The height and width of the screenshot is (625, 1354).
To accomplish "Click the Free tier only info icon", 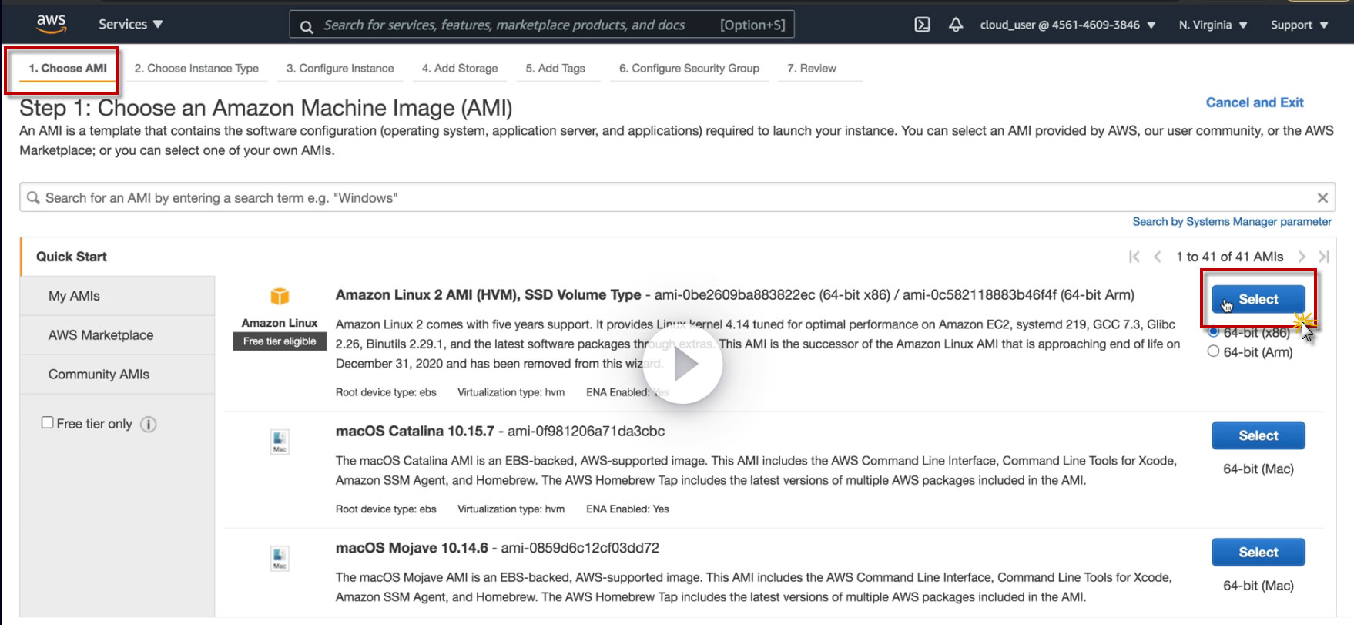I will click(149, 425).
